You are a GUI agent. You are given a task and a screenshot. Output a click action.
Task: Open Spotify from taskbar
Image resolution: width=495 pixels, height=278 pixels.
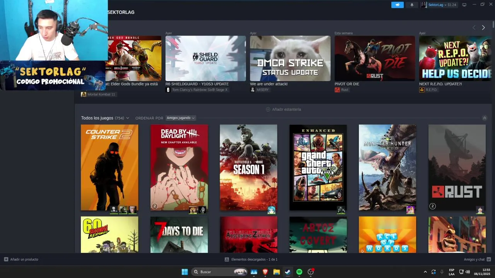(x=299, y=272)
